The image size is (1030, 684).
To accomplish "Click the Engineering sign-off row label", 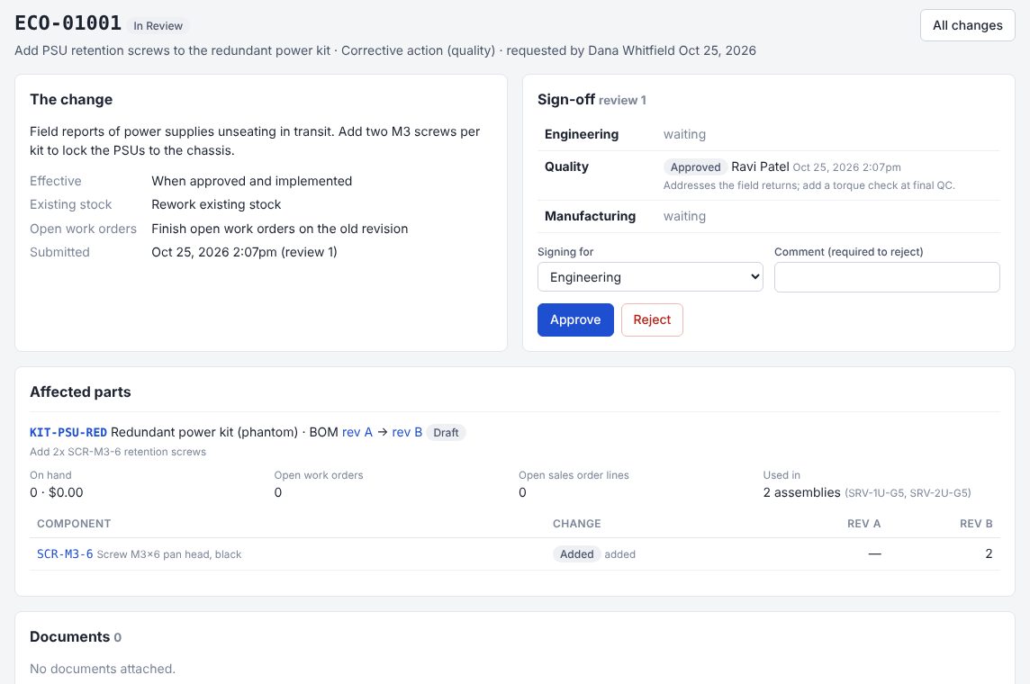I will 582,135.
